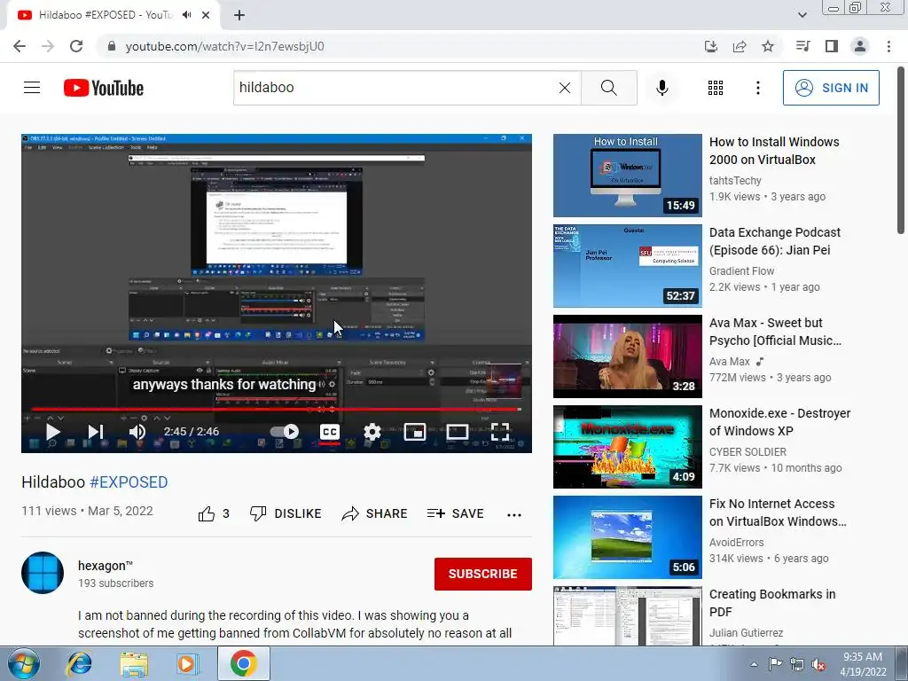The image size is (908, 681).
Task: Go to the YouTube home logo
Action: click(104, 88)
